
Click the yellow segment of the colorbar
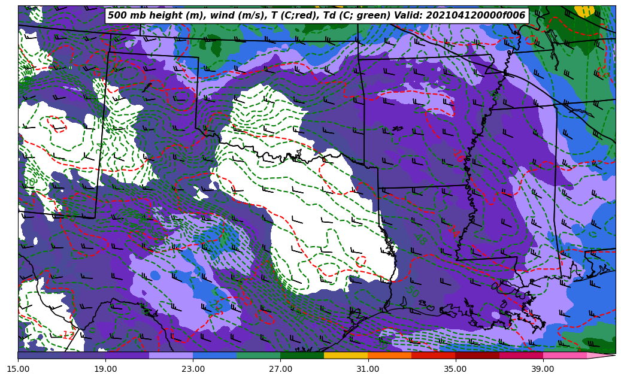point(346,355)
